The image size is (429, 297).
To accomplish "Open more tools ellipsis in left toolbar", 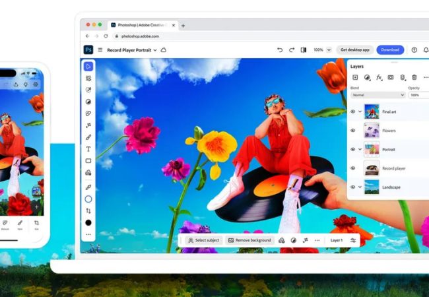I will pos(88,234).
